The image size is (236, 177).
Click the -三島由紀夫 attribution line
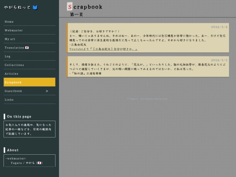click(x=78, y=45)
